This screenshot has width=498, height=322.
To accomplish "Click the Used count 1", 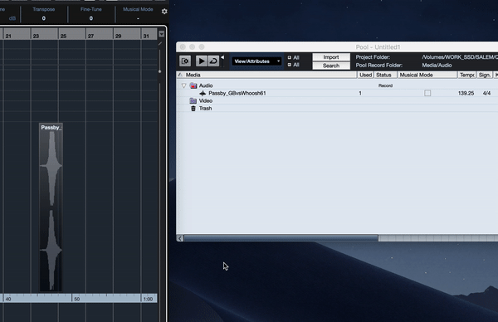I will click(360, 93).
